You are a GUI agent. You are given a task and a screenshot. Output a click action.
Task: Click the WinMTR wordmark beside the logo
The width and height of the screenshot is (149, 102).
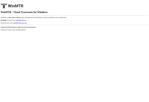point(15,6)
